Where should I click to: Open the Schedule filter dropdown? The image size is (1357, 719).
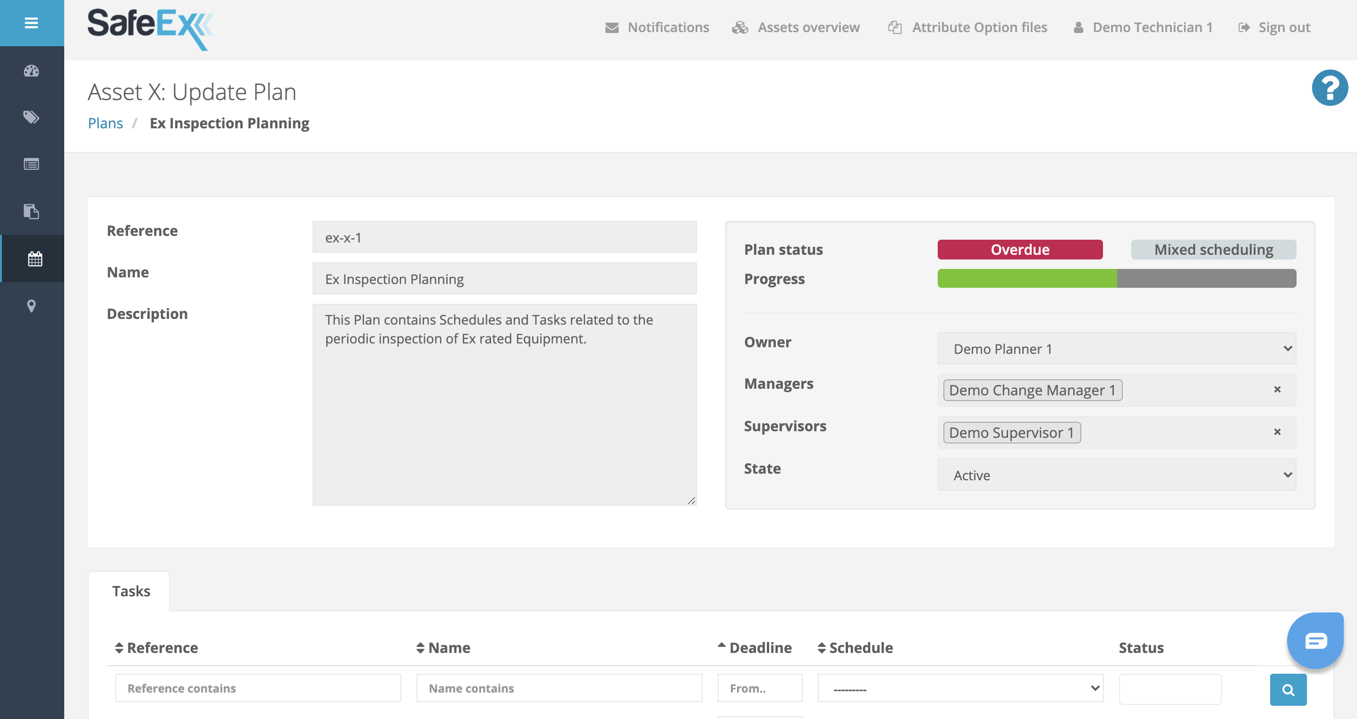point(960,688)
